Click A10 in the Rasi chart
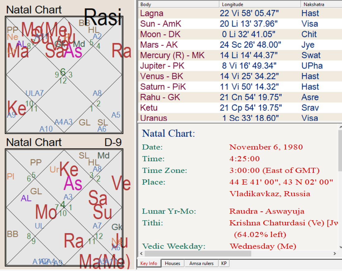This screenshot has height=271, width=342. pos(46,129)
